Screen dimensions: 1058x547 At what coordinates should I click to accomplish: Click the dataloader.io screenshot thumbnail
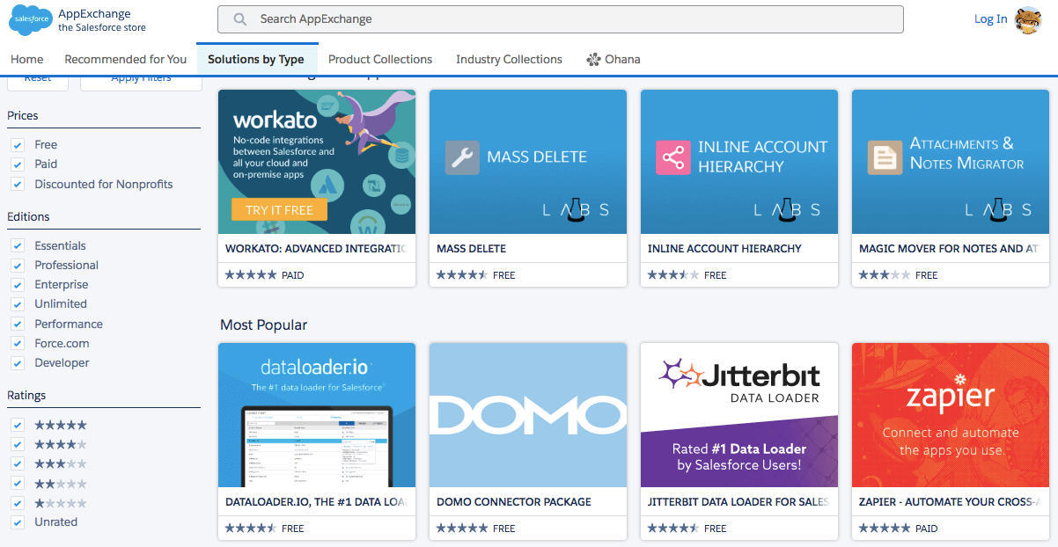point(317,447)
